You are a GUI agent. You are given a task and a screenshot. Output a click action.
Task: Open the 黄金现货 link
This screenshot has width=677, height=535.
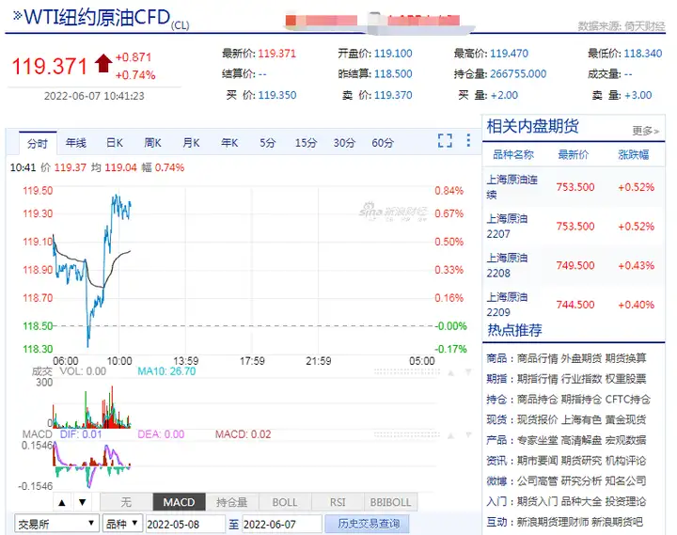[625, 419]
